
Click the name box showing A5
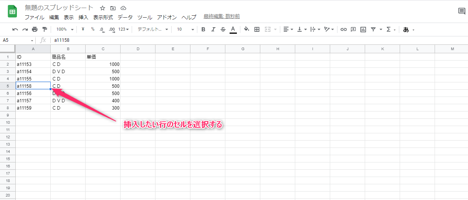click(x=15, y=40)
